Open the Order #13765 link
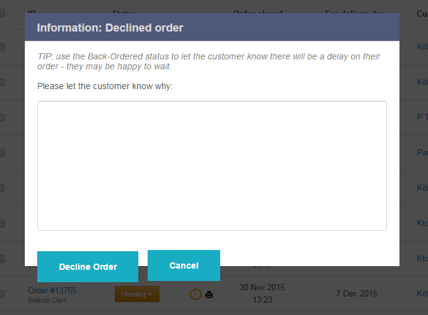This screenshot has height=315, width=428. pos(52,290)
